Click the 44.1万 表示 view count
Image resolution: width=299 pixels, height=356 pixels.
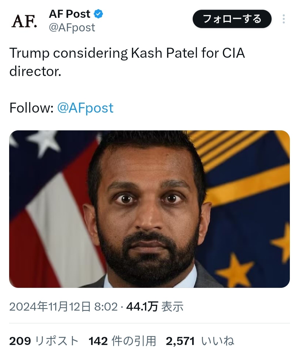tap(155, 307)
